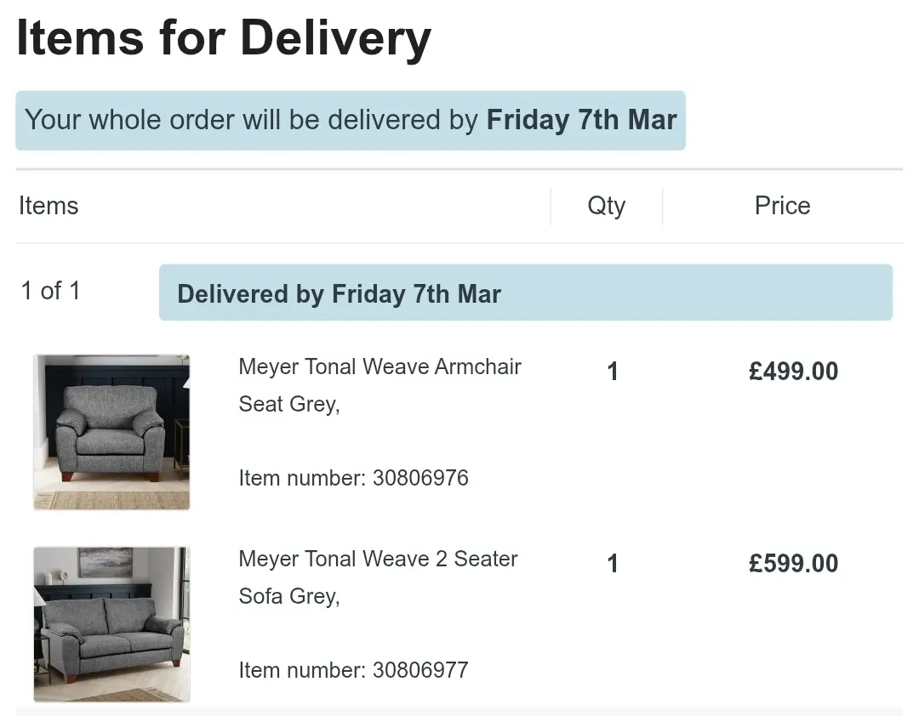The height and width of the screenshot is (716, 919).
Task: Click the sofa quantity value
Action: 613,564
